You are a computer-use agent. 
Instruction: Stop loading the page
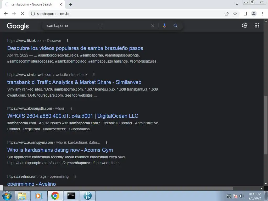tap(23, 14)
